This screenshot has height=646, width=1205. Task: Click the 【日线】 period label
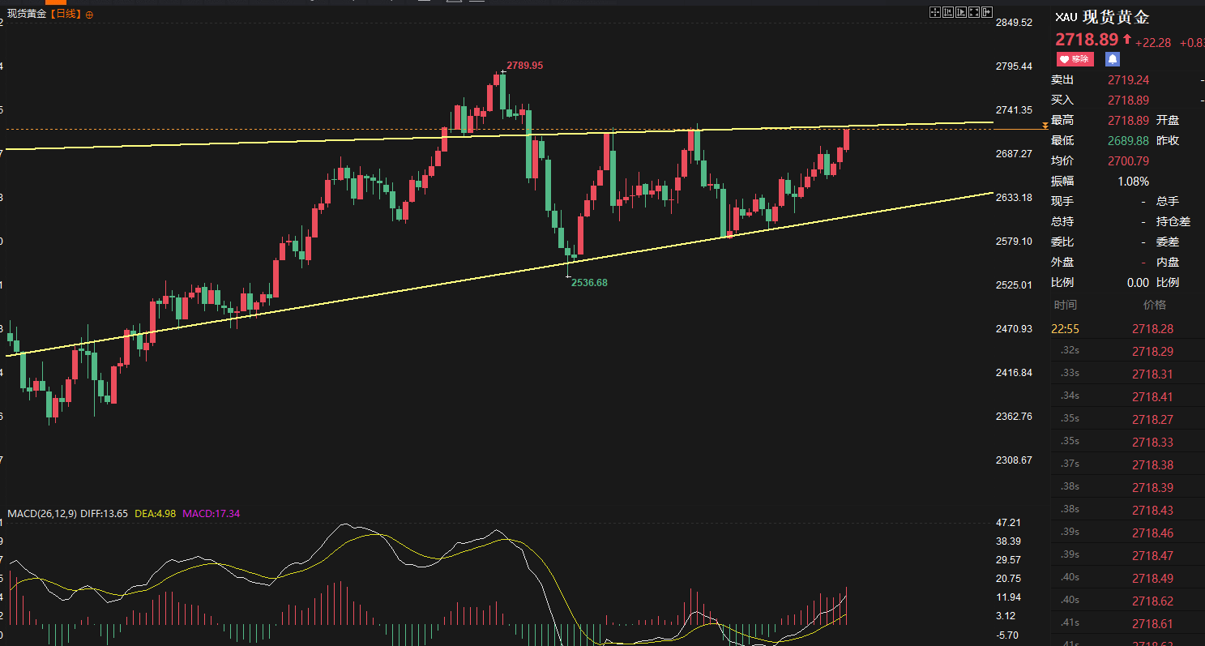[x=65, y=15]
